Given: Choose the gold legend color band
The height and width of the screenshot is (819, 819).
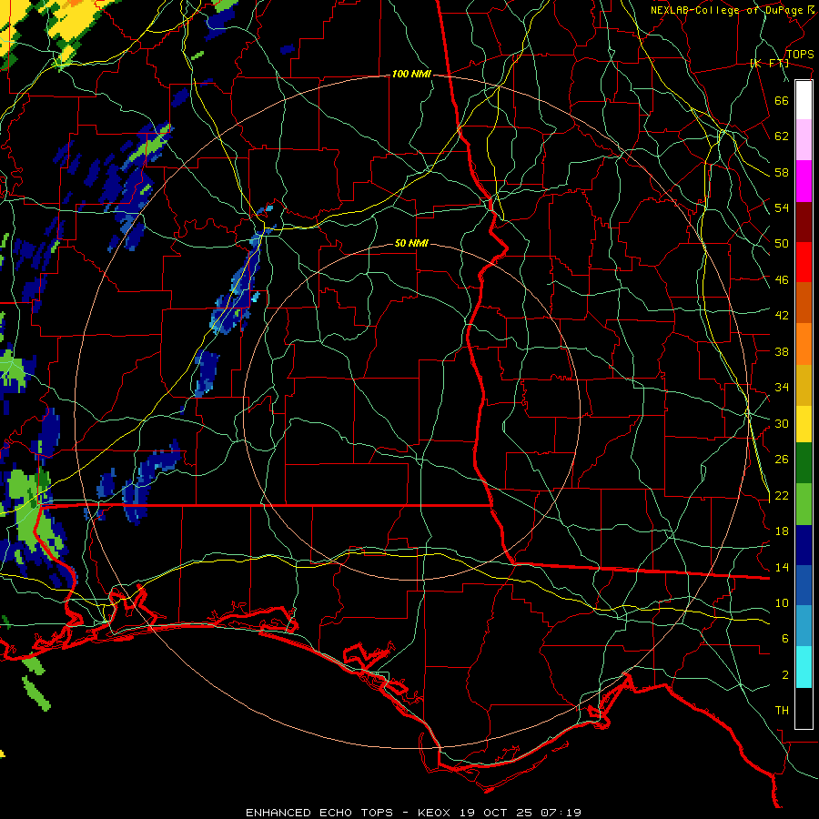Looking at the screenshot, I should pos(804,385).
